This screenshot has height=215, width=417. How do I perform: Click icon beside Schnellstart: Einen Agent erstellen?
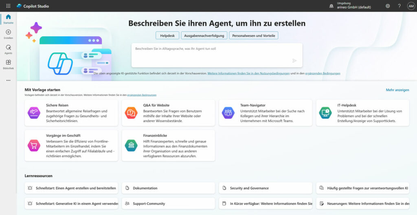30,188
